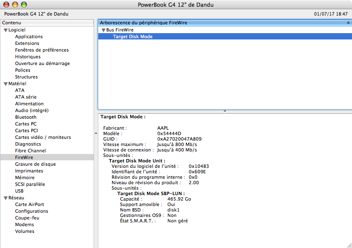Click the date and time 01/07/17 18:47

click(x=331, y=14)
